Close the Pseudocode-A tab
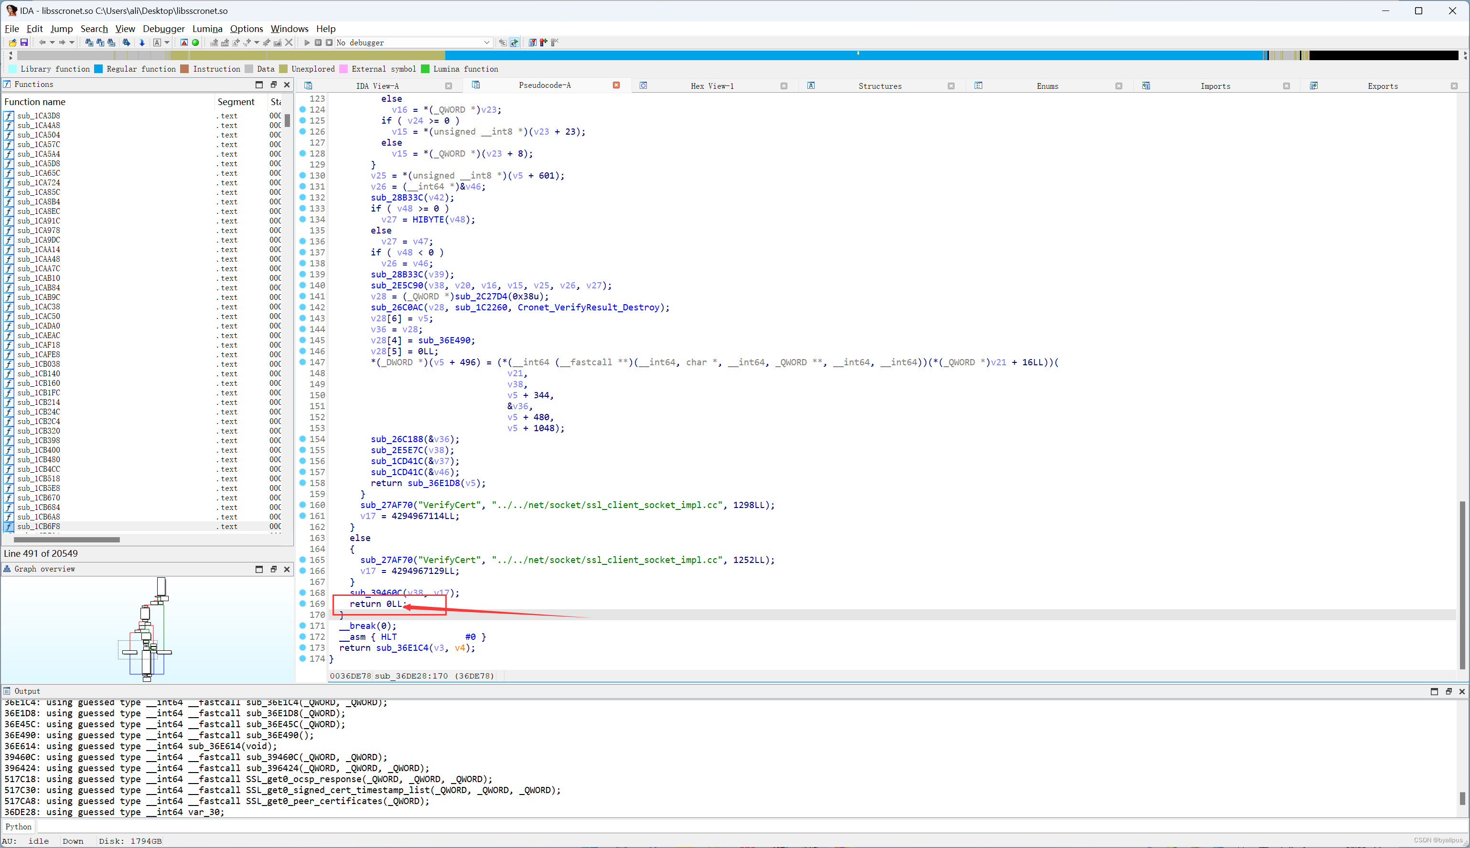The image size is (1470, 848). pos(616,85)
